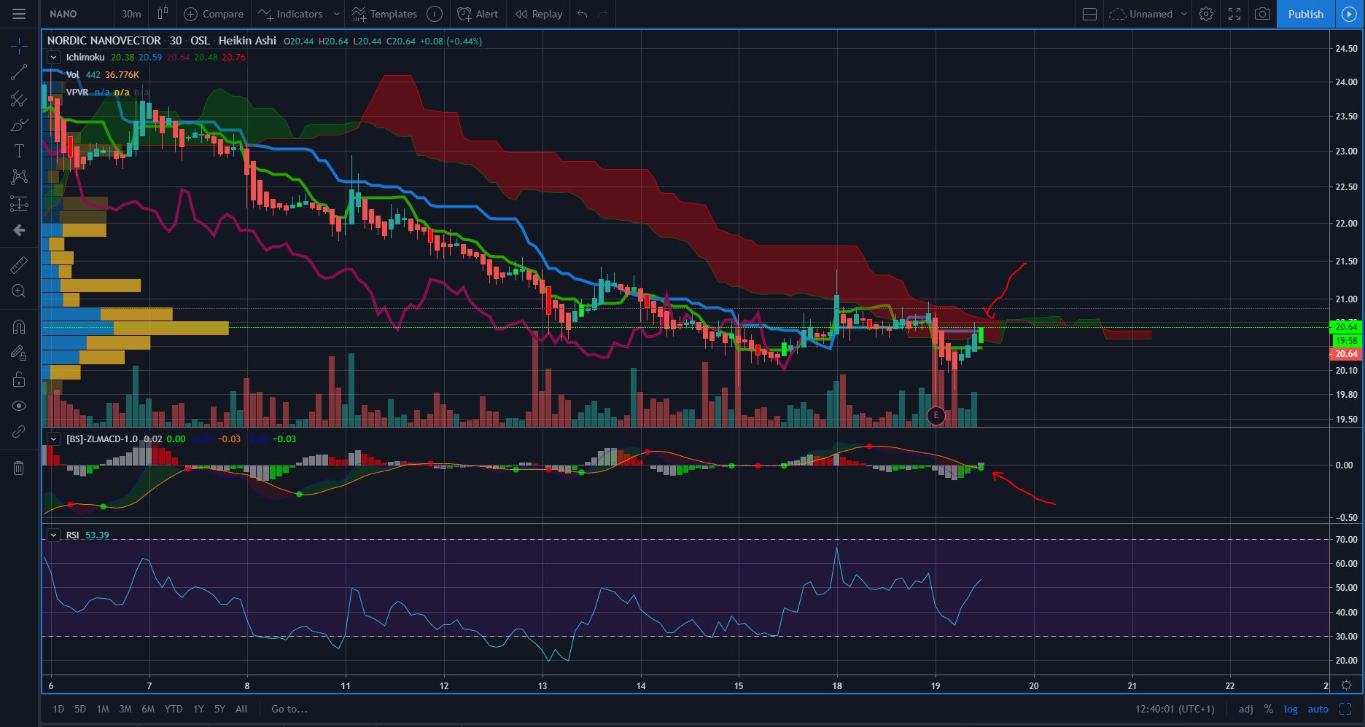Click the link drawings icon in sidebar
Viewport: 1365px width, 727px height.
pyautogui.click(x=19, y=432)
